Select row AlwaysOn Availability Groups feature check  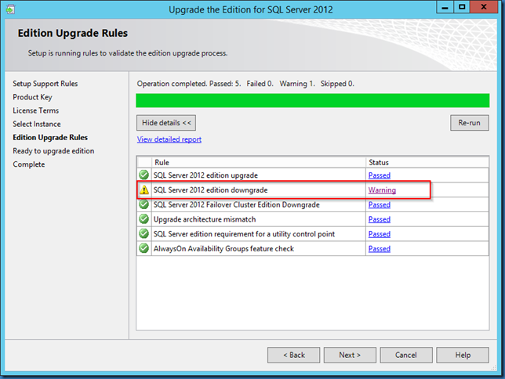pyautogui.click(x=223, y=249)
